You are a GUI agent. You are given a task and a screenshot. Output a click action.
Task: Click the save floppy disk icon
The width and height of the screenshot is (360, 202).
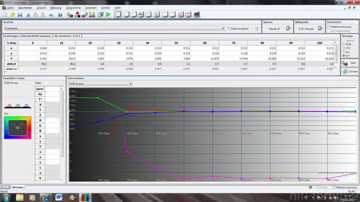[x=20, y=15]
